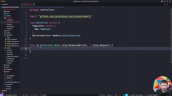Click the open changes compare icon in editor toolbar
Screen dimensions: 172x96
(x=164, y=5)
